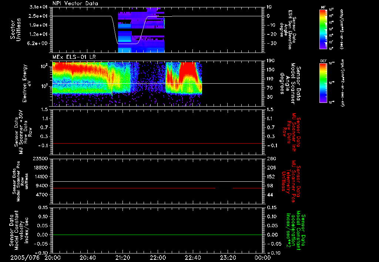Select the NPI Vector Data panel title
Viewport: 379px width, 262px height.
[x=75, y=3]
